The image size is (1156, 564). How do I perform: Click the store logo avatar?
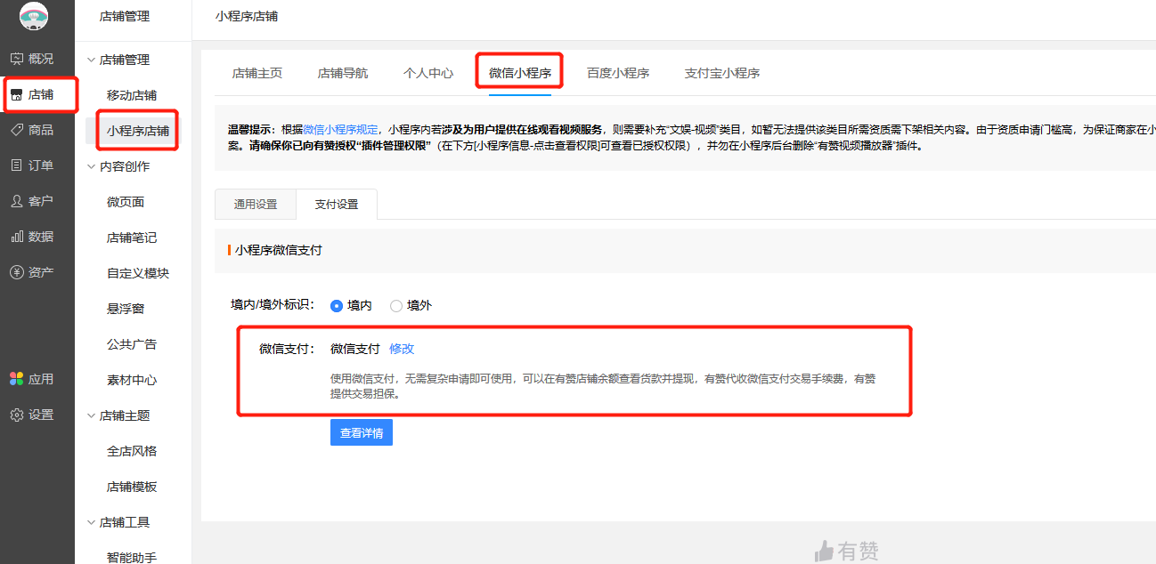pyautogui.click(x=34, y=16)
